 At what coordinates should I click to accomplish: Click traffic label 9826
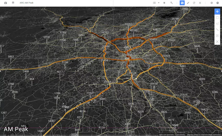pos(164,112)
